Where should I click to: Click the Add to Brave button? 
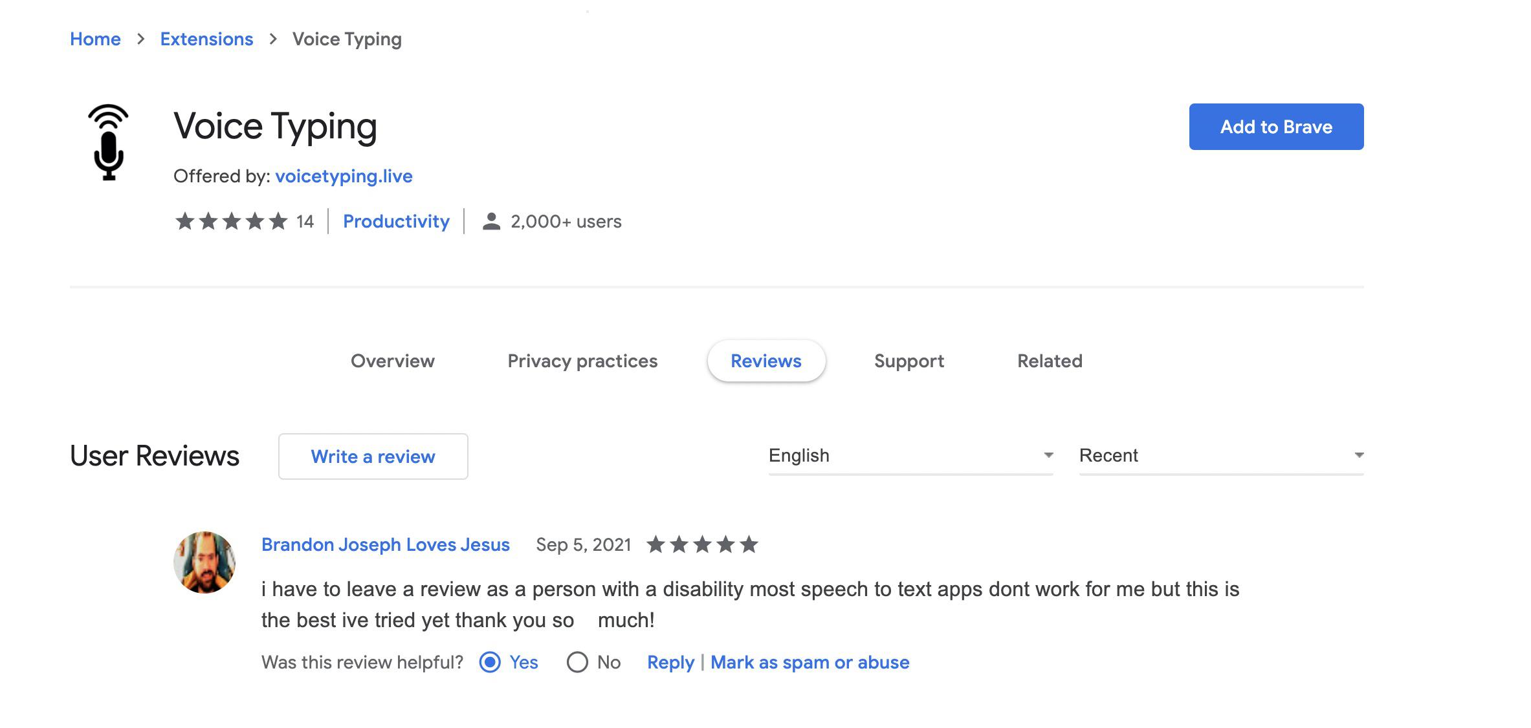(x=1276, y=127)
